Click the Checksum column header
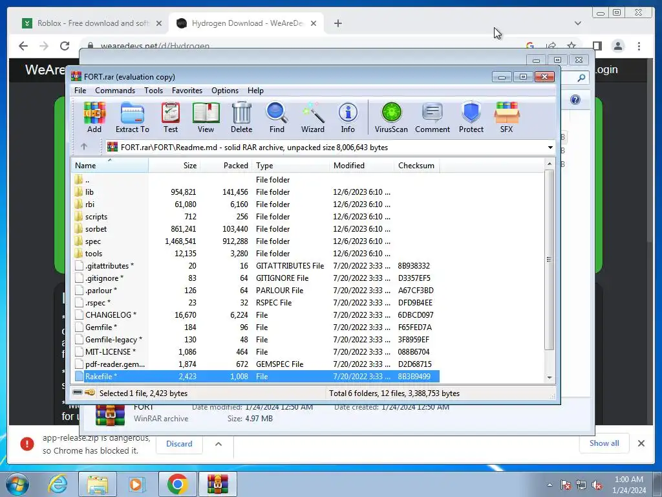662x497 pixels. (416, 165)
